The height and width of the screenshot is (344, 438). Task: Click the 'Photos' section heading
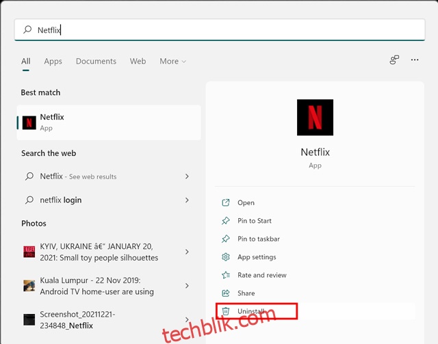click(34, 224)
